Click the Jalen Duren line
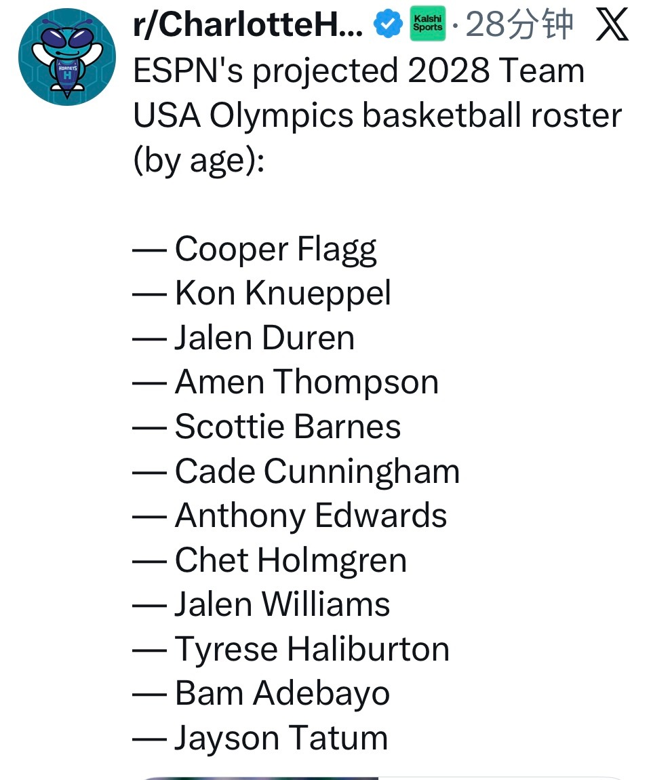The image size is (651, 780). click(264, 338)
